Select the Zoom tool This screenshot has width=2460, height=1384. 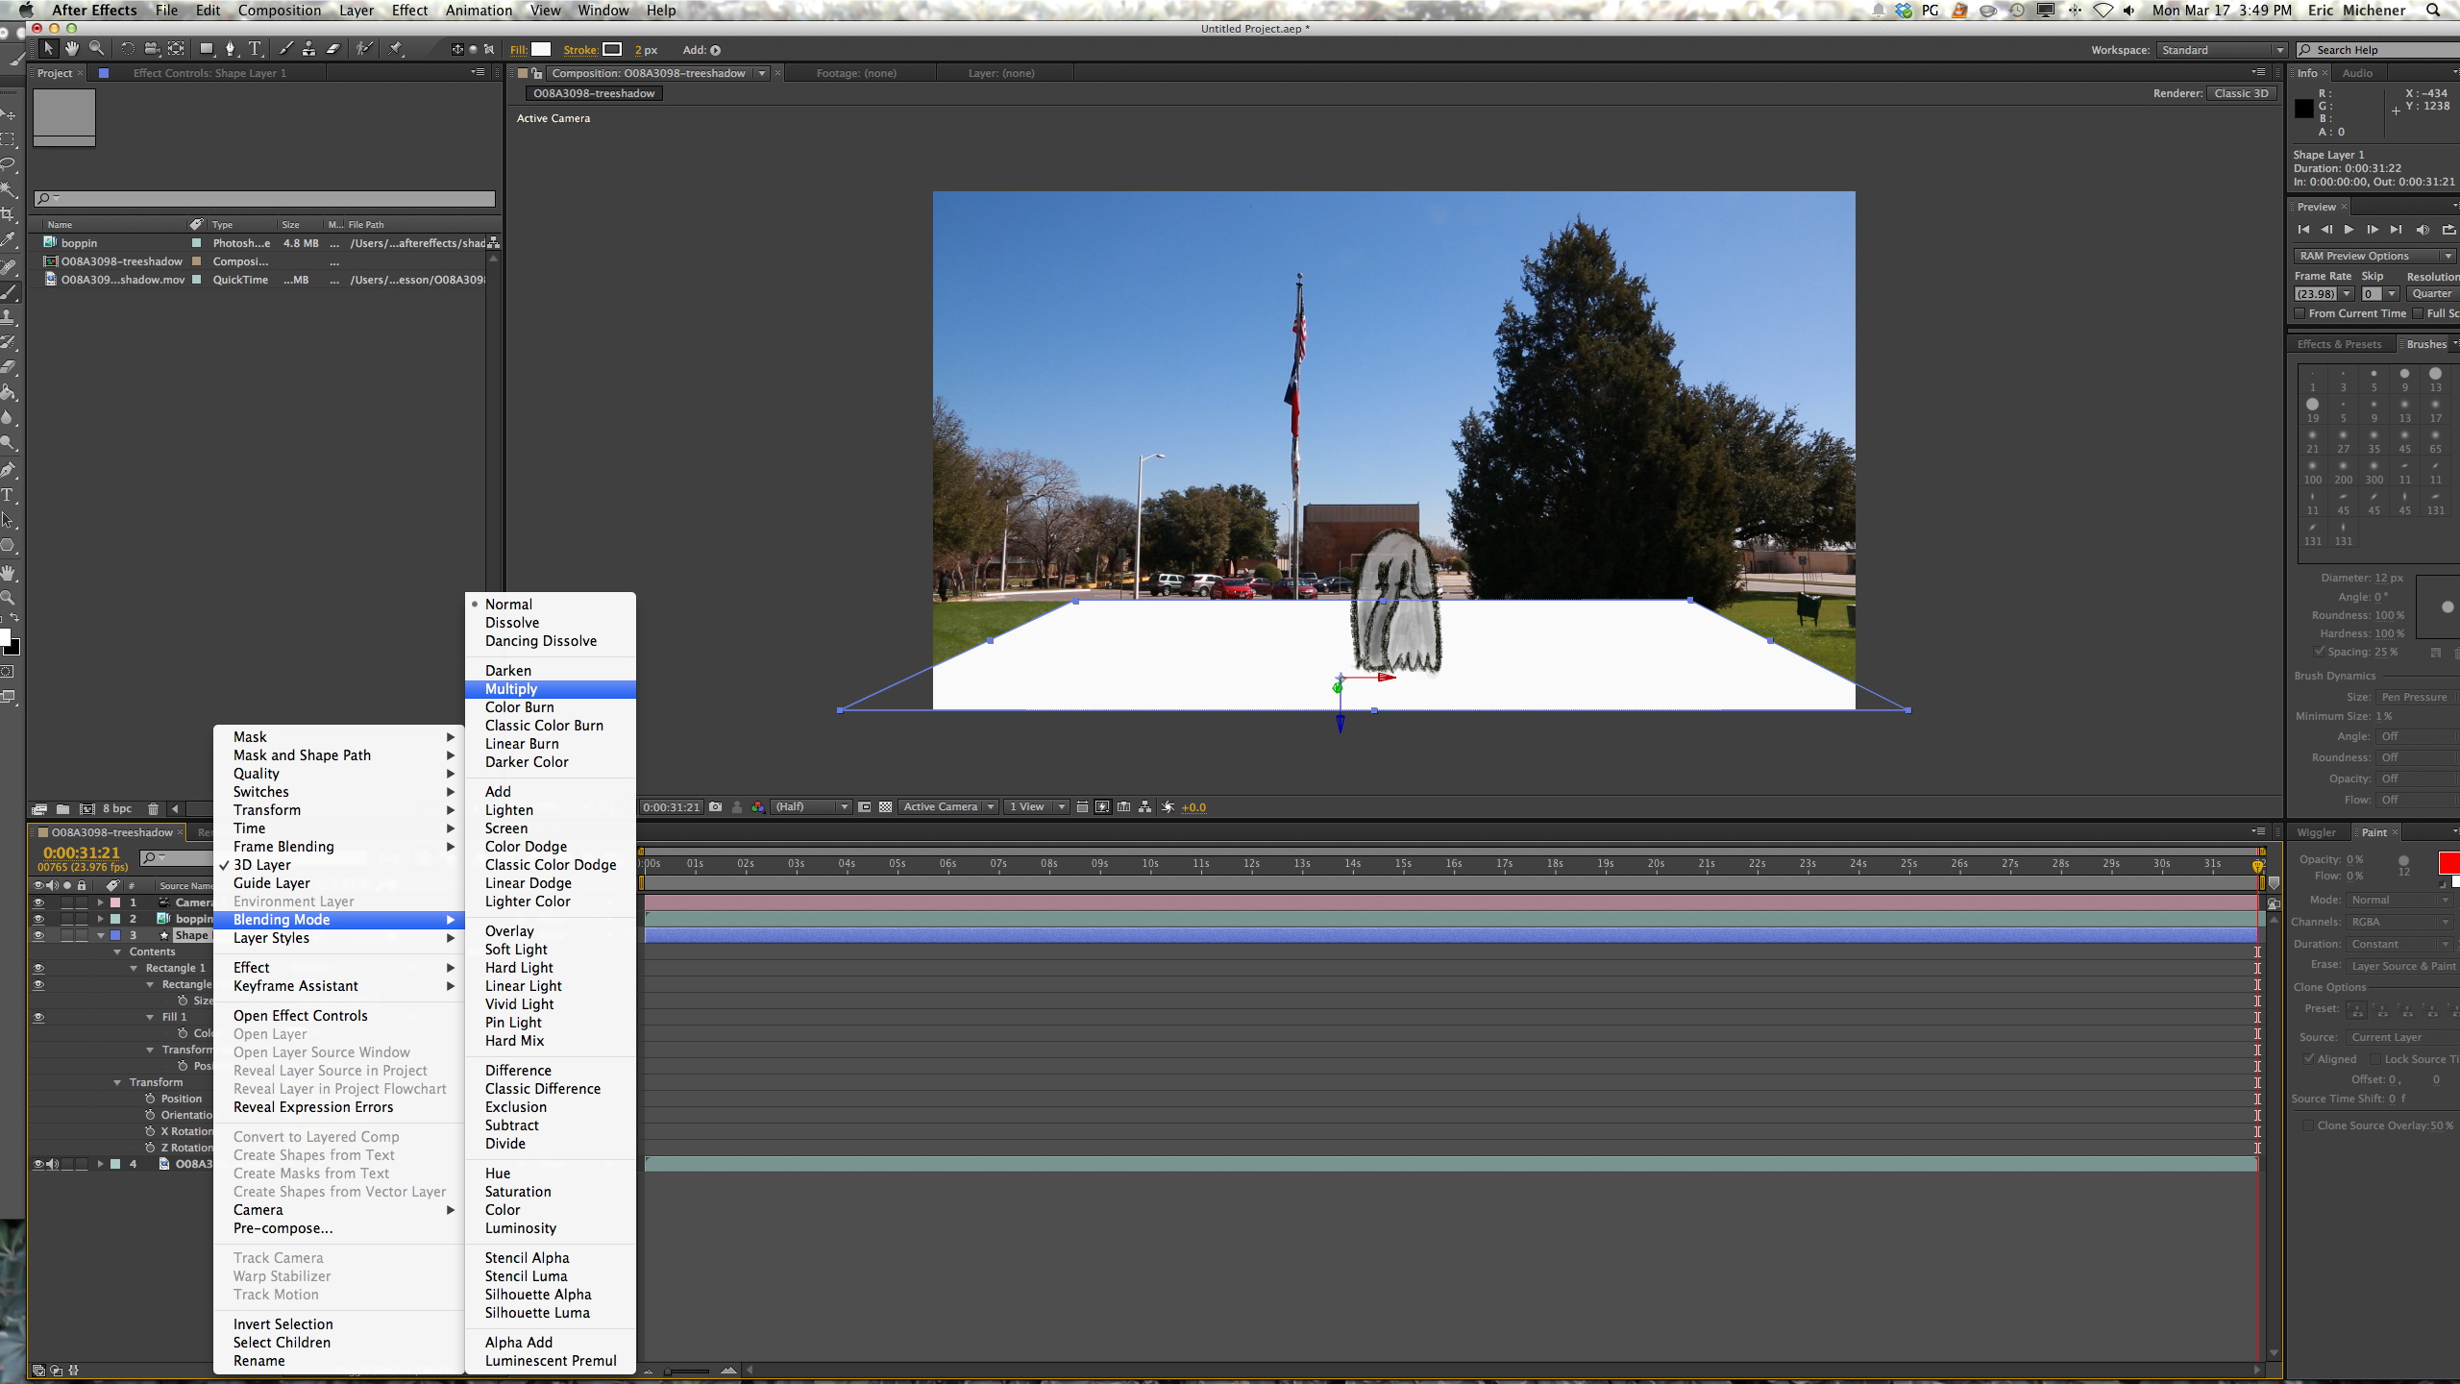pos(95,48)
